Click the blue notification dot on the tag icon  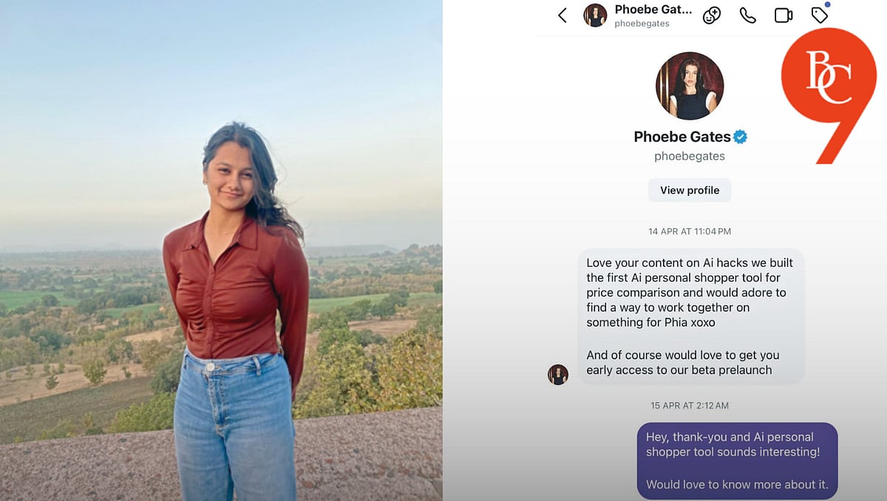tap(829, 4)
